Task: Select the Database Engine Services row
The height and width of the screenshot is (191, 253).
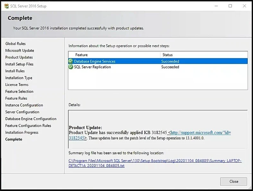Action: (158, 61)
